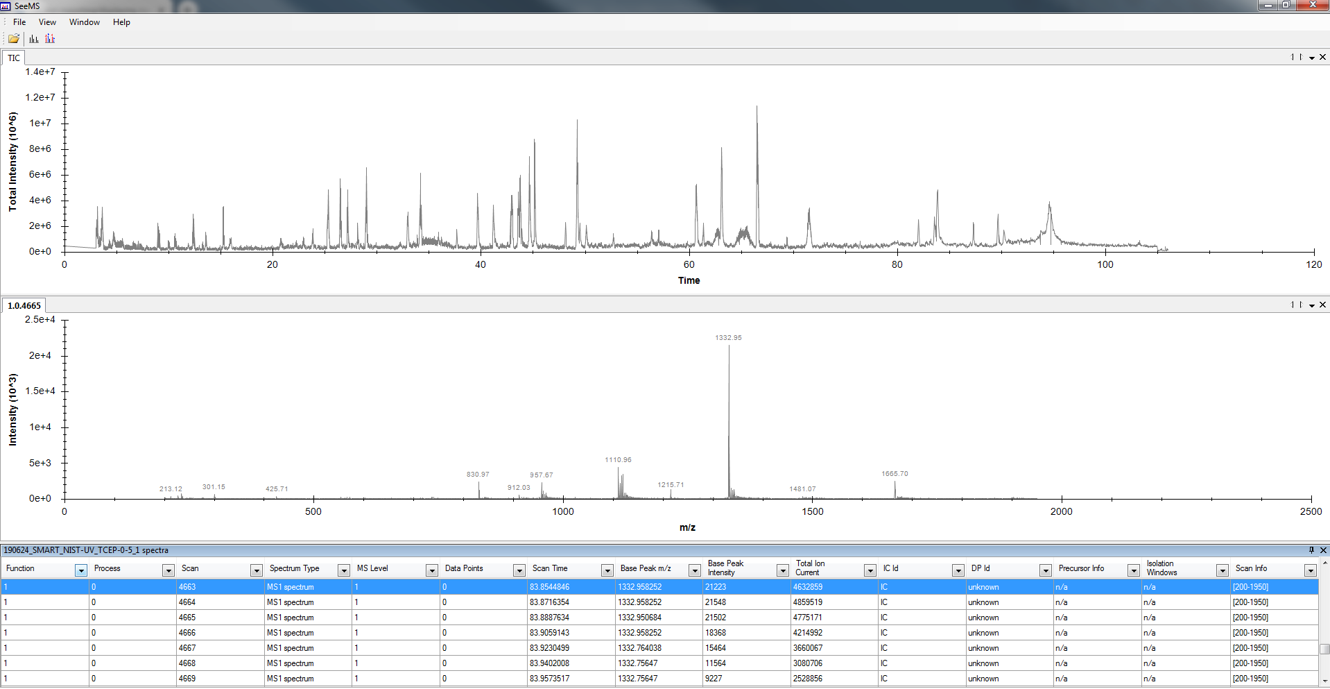Close the spectra list panel
This screenshot has height=689, width=1330.
click(1323, 550)
